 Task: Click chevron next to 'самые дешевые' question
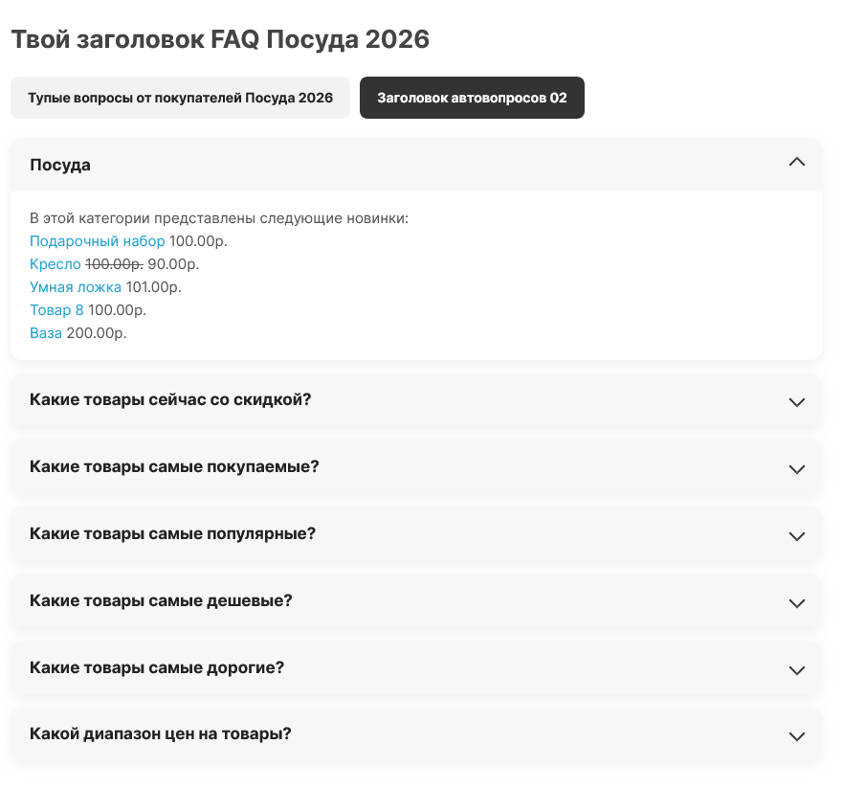click(796, 602)
